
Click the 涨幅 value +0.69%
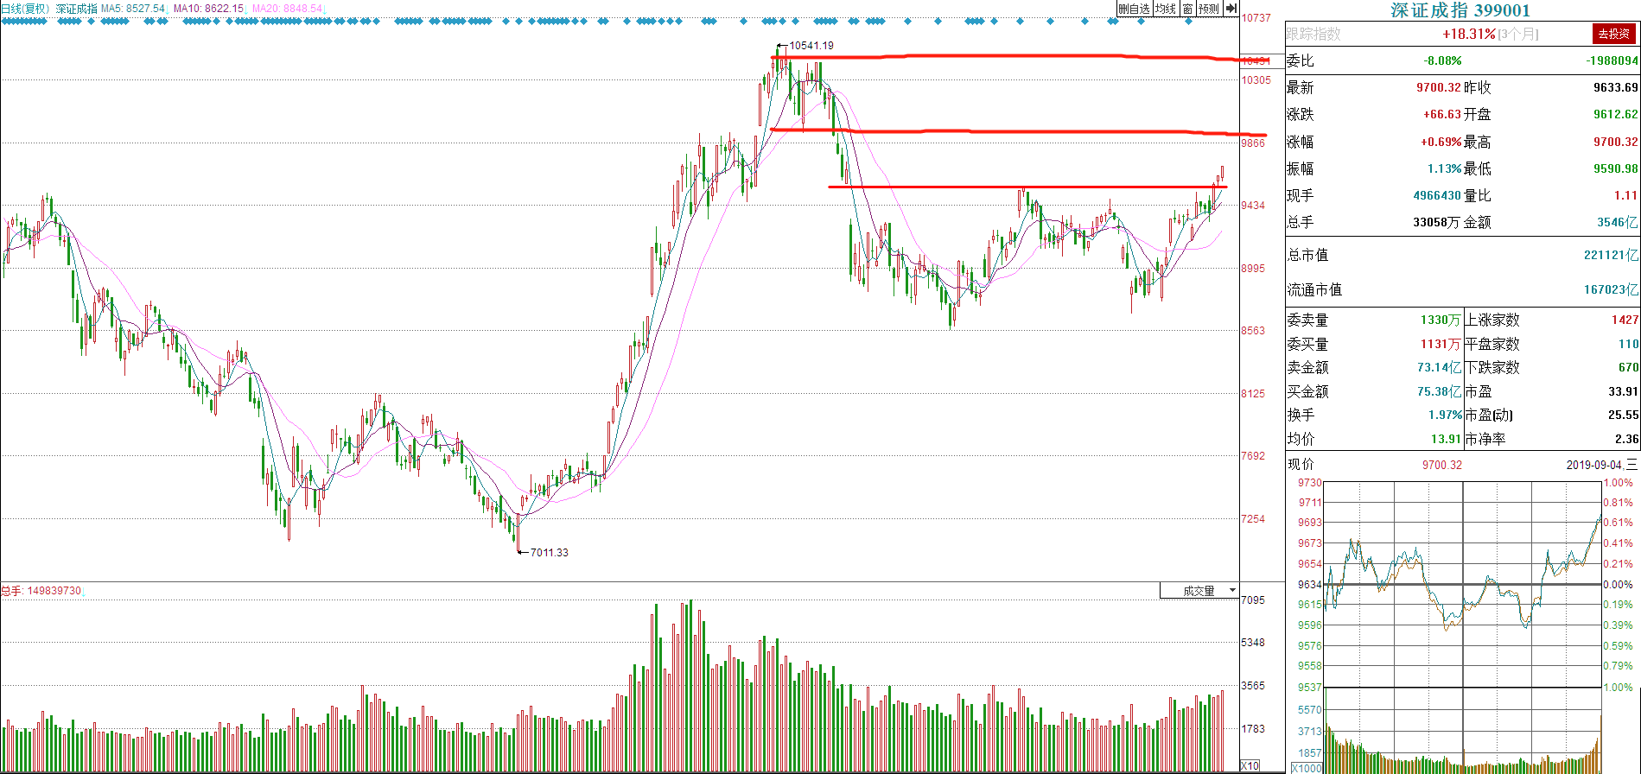(x=1441, y=142)
